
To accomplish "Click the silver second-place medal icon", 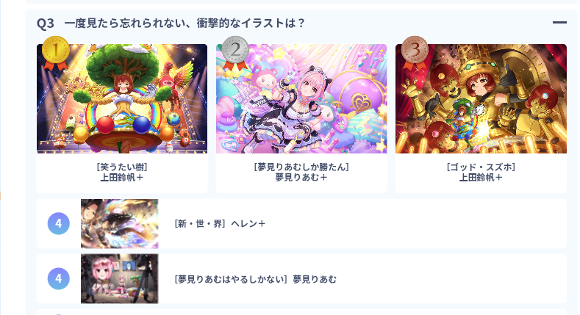I will tap(235, 52).
